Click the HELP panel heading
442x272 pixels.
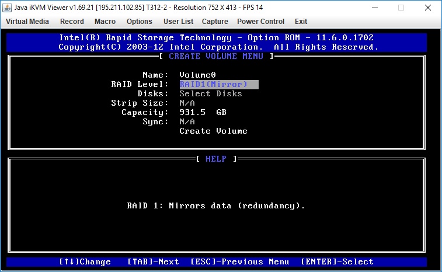[x=216, y=159]
